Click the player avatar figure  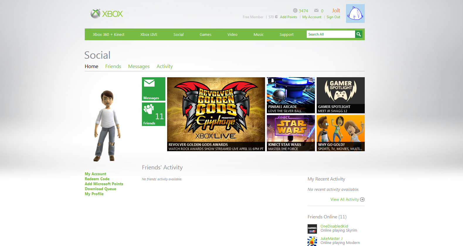[x=107, y=126]
